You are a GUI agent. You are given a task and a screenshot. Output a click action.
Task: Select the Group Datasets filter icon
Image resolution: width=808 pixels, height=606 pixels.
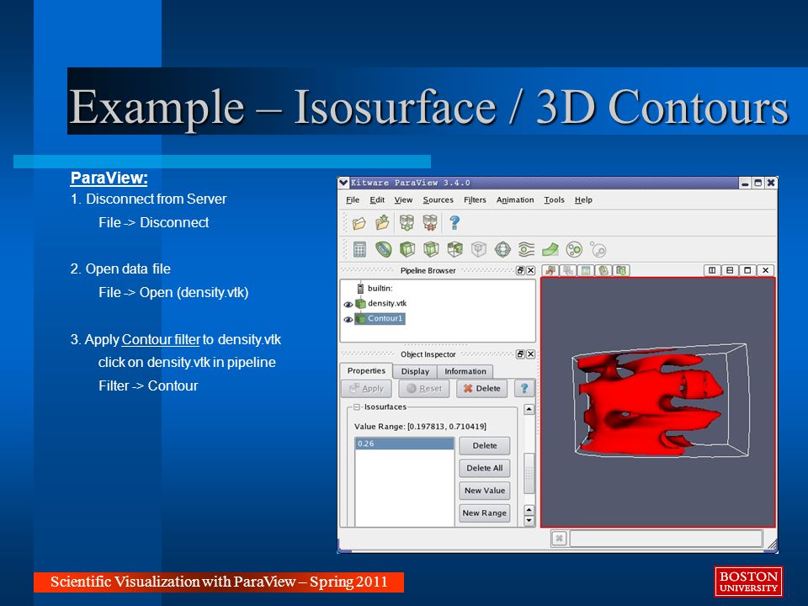pos(574,250)
